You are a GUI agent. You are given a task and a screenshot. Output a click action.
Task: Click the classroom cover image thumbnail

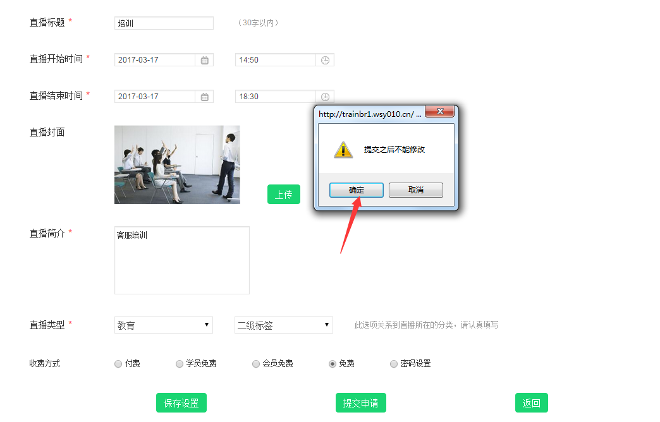tap(177, 165)
